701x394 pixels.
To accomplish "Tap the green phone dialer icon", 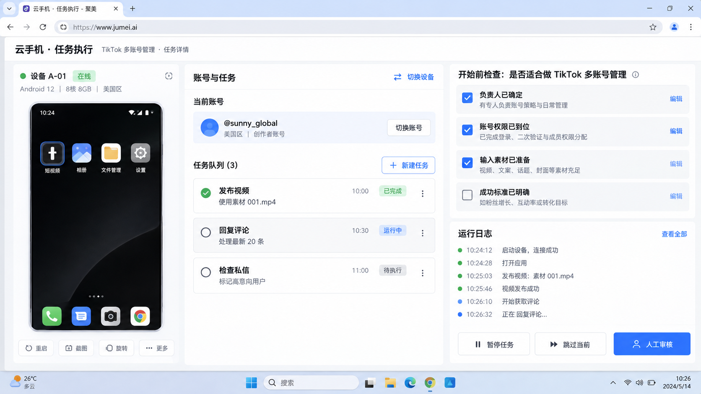I will point(52,316).
